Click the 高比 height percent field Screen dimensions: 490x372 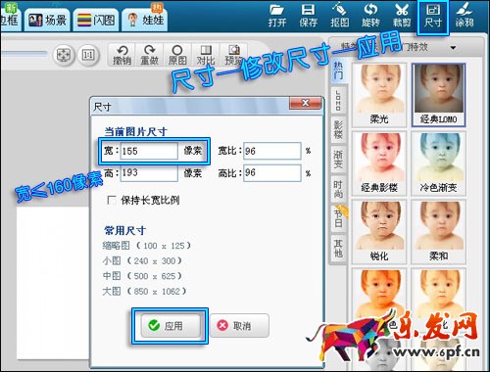(x=272, y=172)
